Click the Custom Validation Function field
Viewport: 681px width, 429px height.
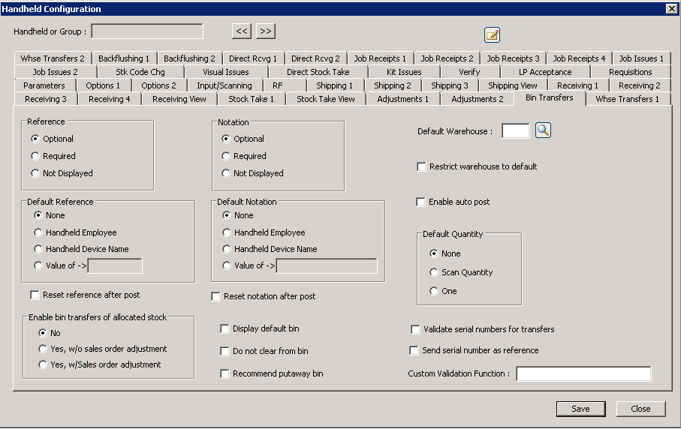tap(583, 373)
